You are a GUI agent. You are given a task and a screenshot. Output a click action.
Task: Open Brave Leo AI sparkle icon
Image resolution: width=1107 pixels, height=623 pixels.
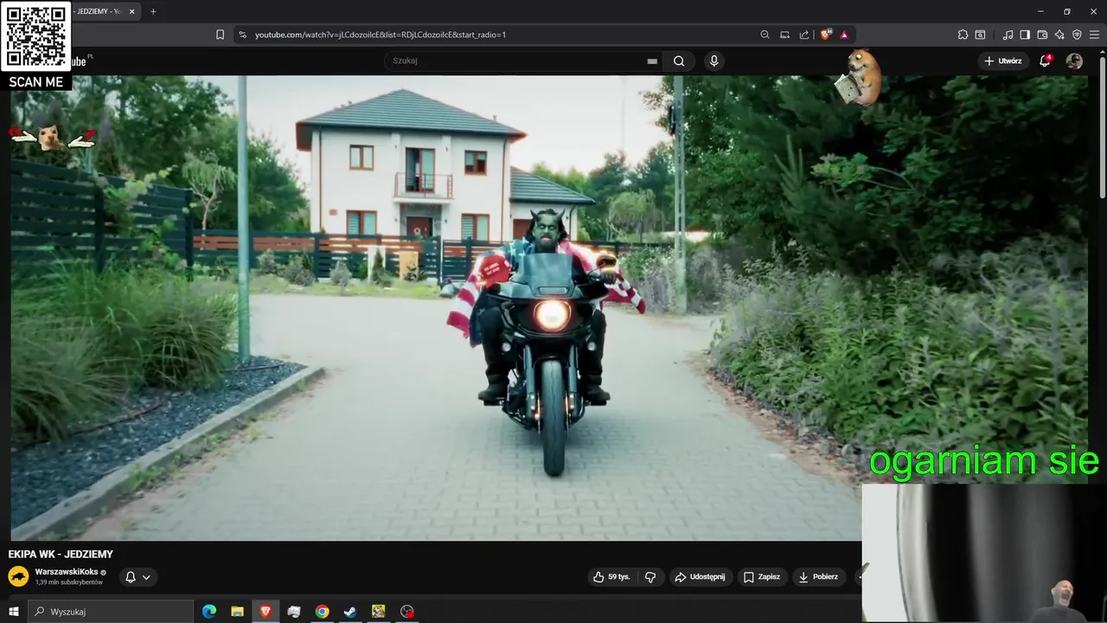click(x=1059, y=35)
